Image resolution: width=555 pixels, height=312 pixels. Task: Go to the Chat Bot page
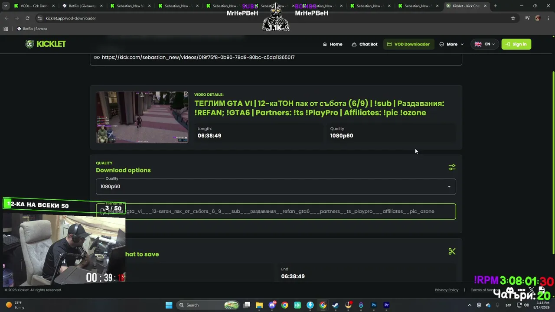coord(364,44)
